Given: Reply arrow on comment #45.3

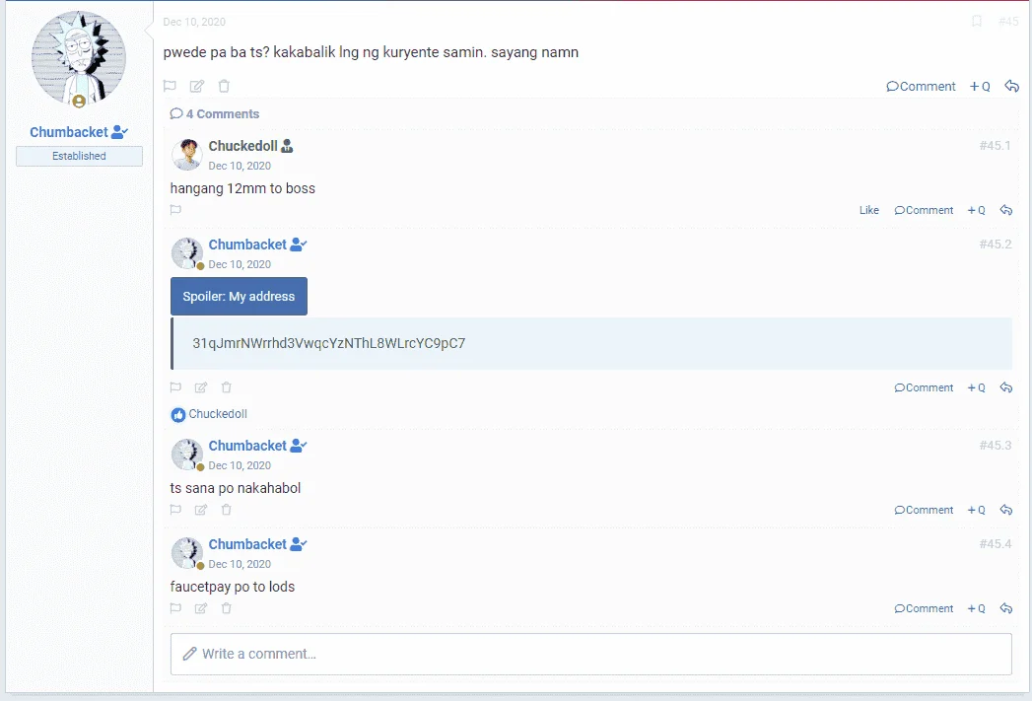Looking at the screenshot, I should click(x=1005, y=510).
